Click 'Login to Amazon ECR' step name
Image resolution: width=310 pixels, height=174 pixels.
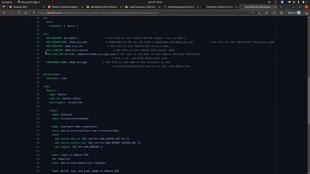tap(75, 155)
